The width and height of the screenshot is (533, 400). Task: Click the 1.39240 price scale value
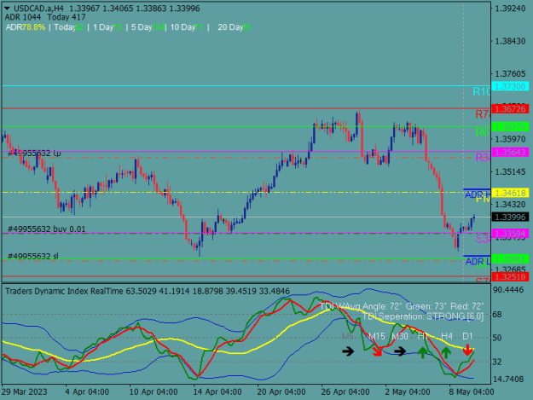tap(510, 9)
